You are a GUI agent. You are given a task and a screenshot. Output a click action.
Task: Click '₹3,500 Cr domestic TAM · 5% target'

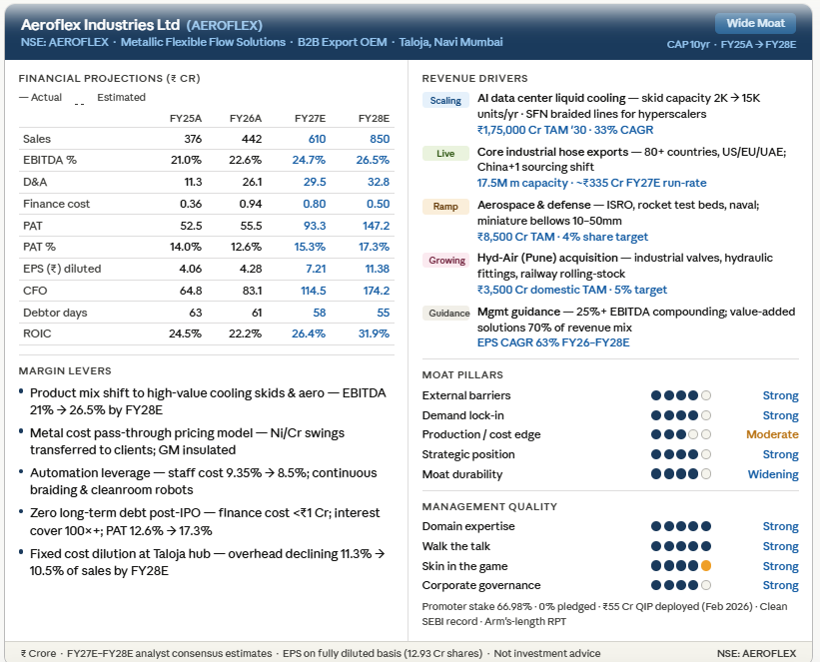572,290
